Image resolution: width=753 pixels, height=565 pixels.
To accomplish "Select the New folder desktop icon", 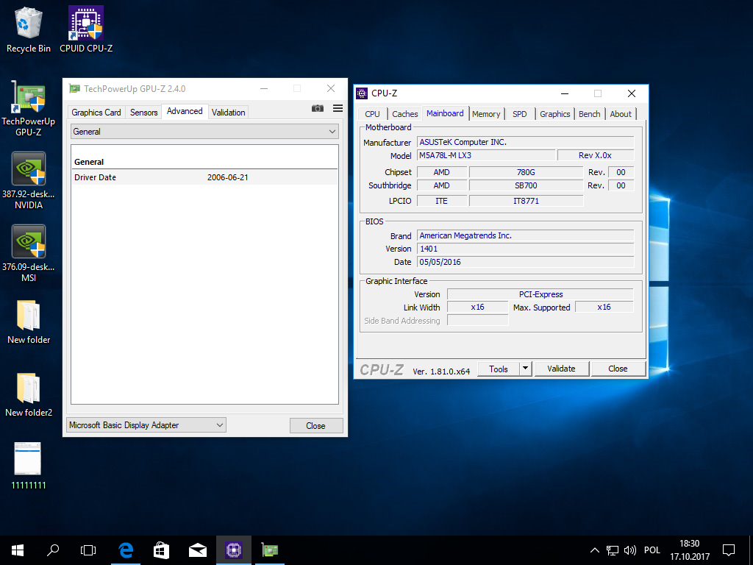I will pos(29,322).
